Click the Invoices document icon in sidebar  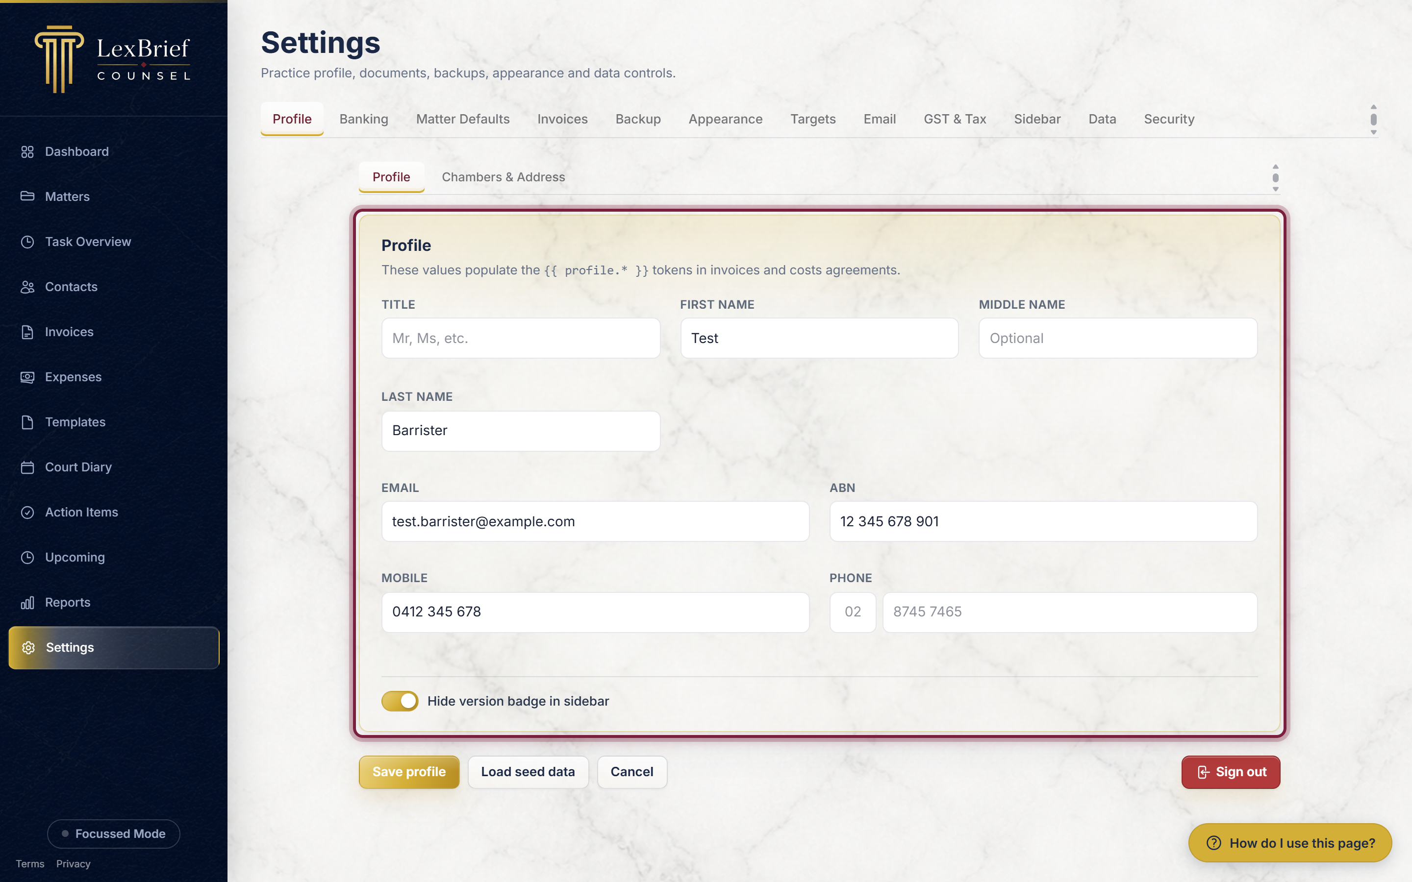27,332
